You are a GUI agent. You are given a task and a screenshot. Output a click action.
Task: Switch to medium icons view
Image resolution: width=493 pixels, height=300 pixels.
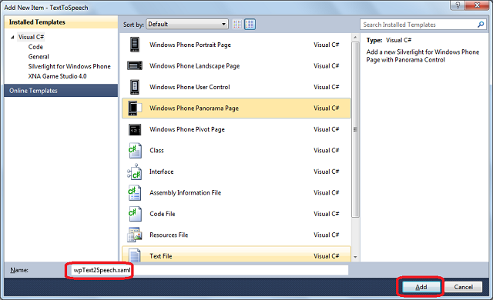250,24
